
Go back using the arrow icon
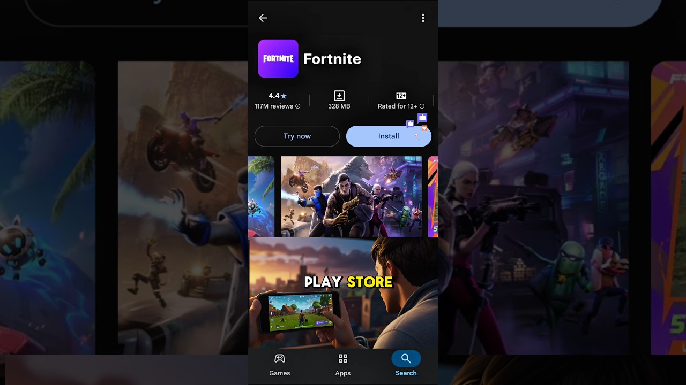point(263,18)
